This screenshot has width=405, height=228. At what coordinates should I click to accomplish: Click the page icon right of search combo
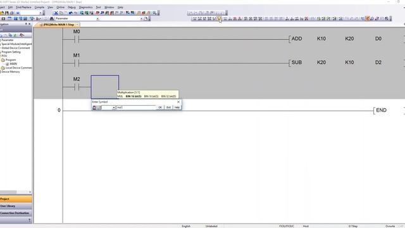point(146,18)
